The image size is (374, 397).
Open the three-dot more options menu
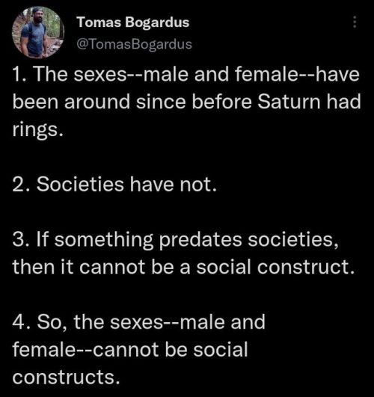click(x=355, y=22)
